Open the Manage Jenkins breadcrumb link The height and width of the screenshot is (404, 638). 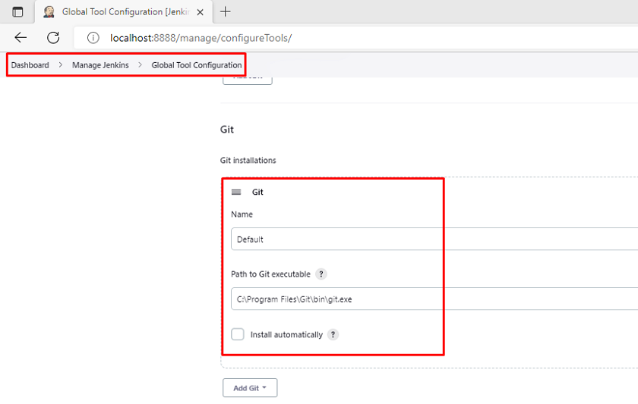pyautogui.click(x=100, y=65)
